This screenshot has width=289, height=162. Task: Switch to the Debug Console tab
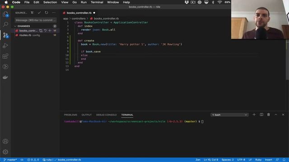click(107, 115)
